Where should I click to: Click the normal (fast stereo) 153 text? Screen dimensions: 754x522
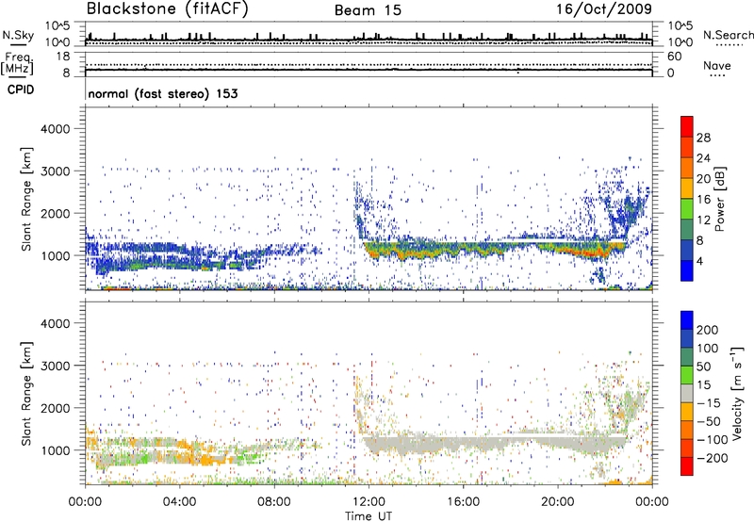163,93
